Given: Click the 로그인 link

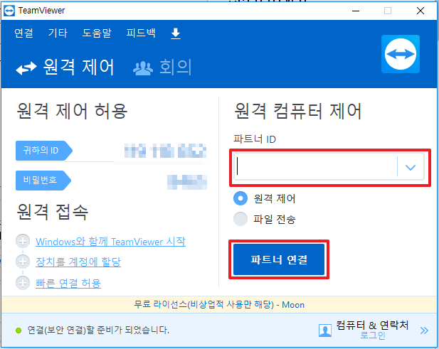Looking at the screenshot, I should pos(372,335).
